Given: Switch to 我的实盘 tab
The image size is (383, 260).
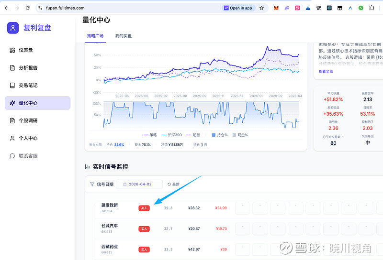Looking at the screenshot, I should pyautogui.click(x=124, y=36).
